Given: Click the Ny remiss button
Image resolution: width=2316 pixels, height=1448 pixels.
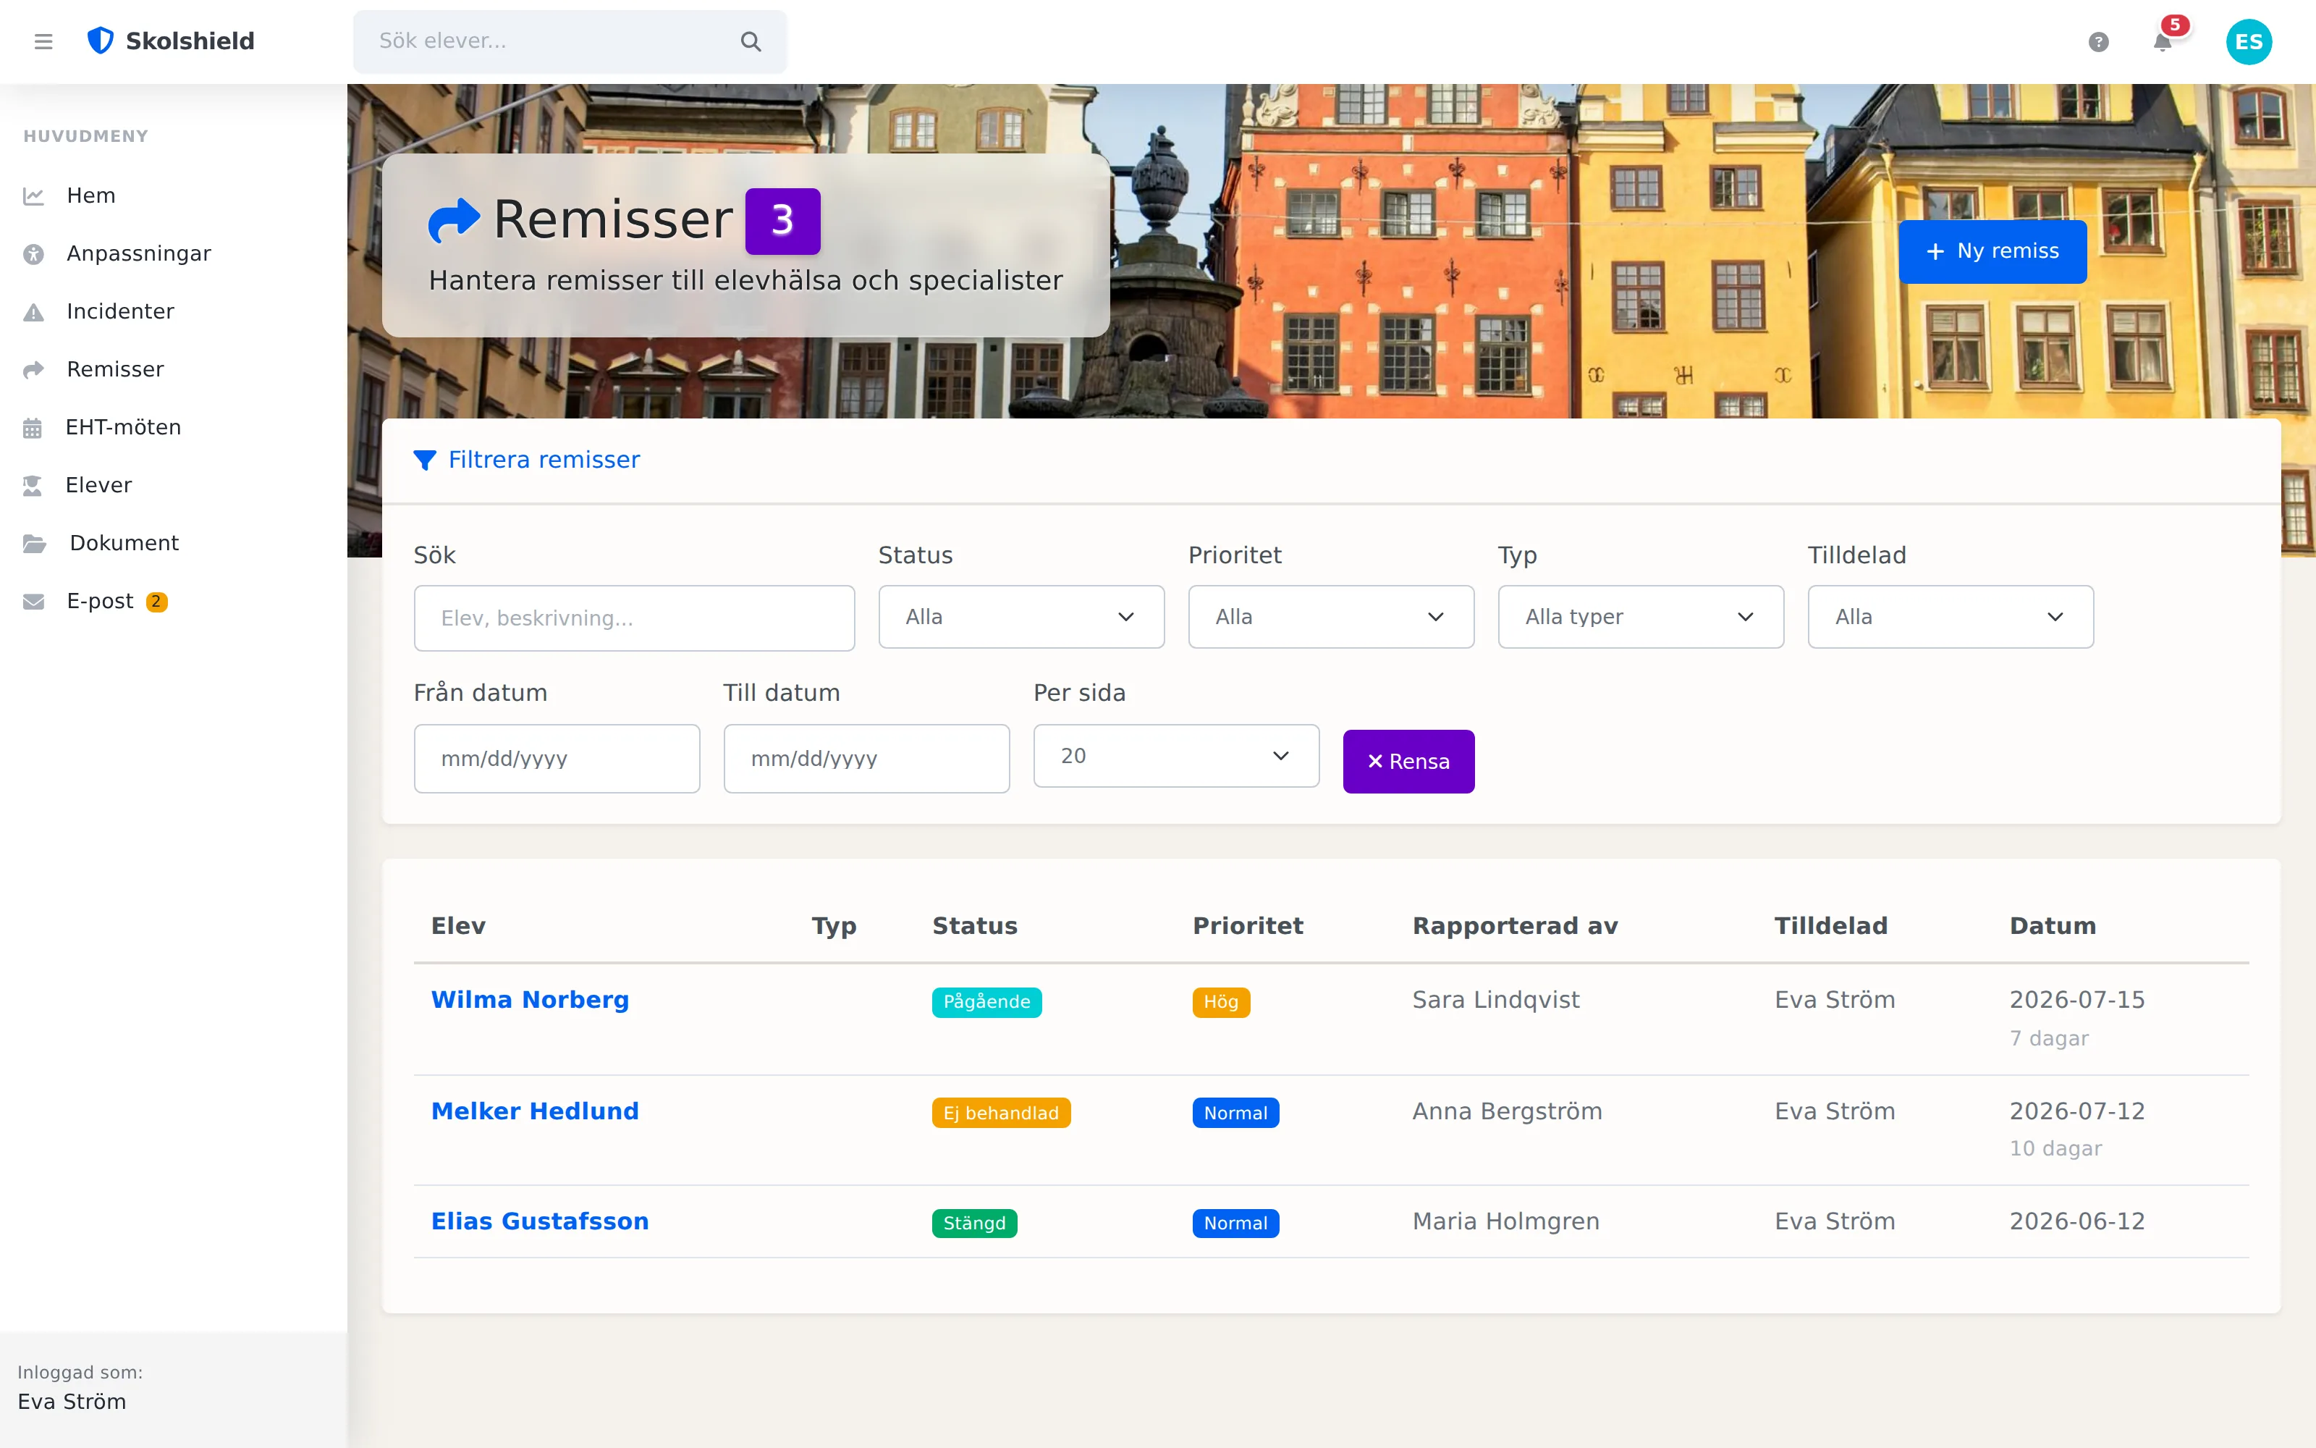Looking at the screenshot, I should point(1992,251).
